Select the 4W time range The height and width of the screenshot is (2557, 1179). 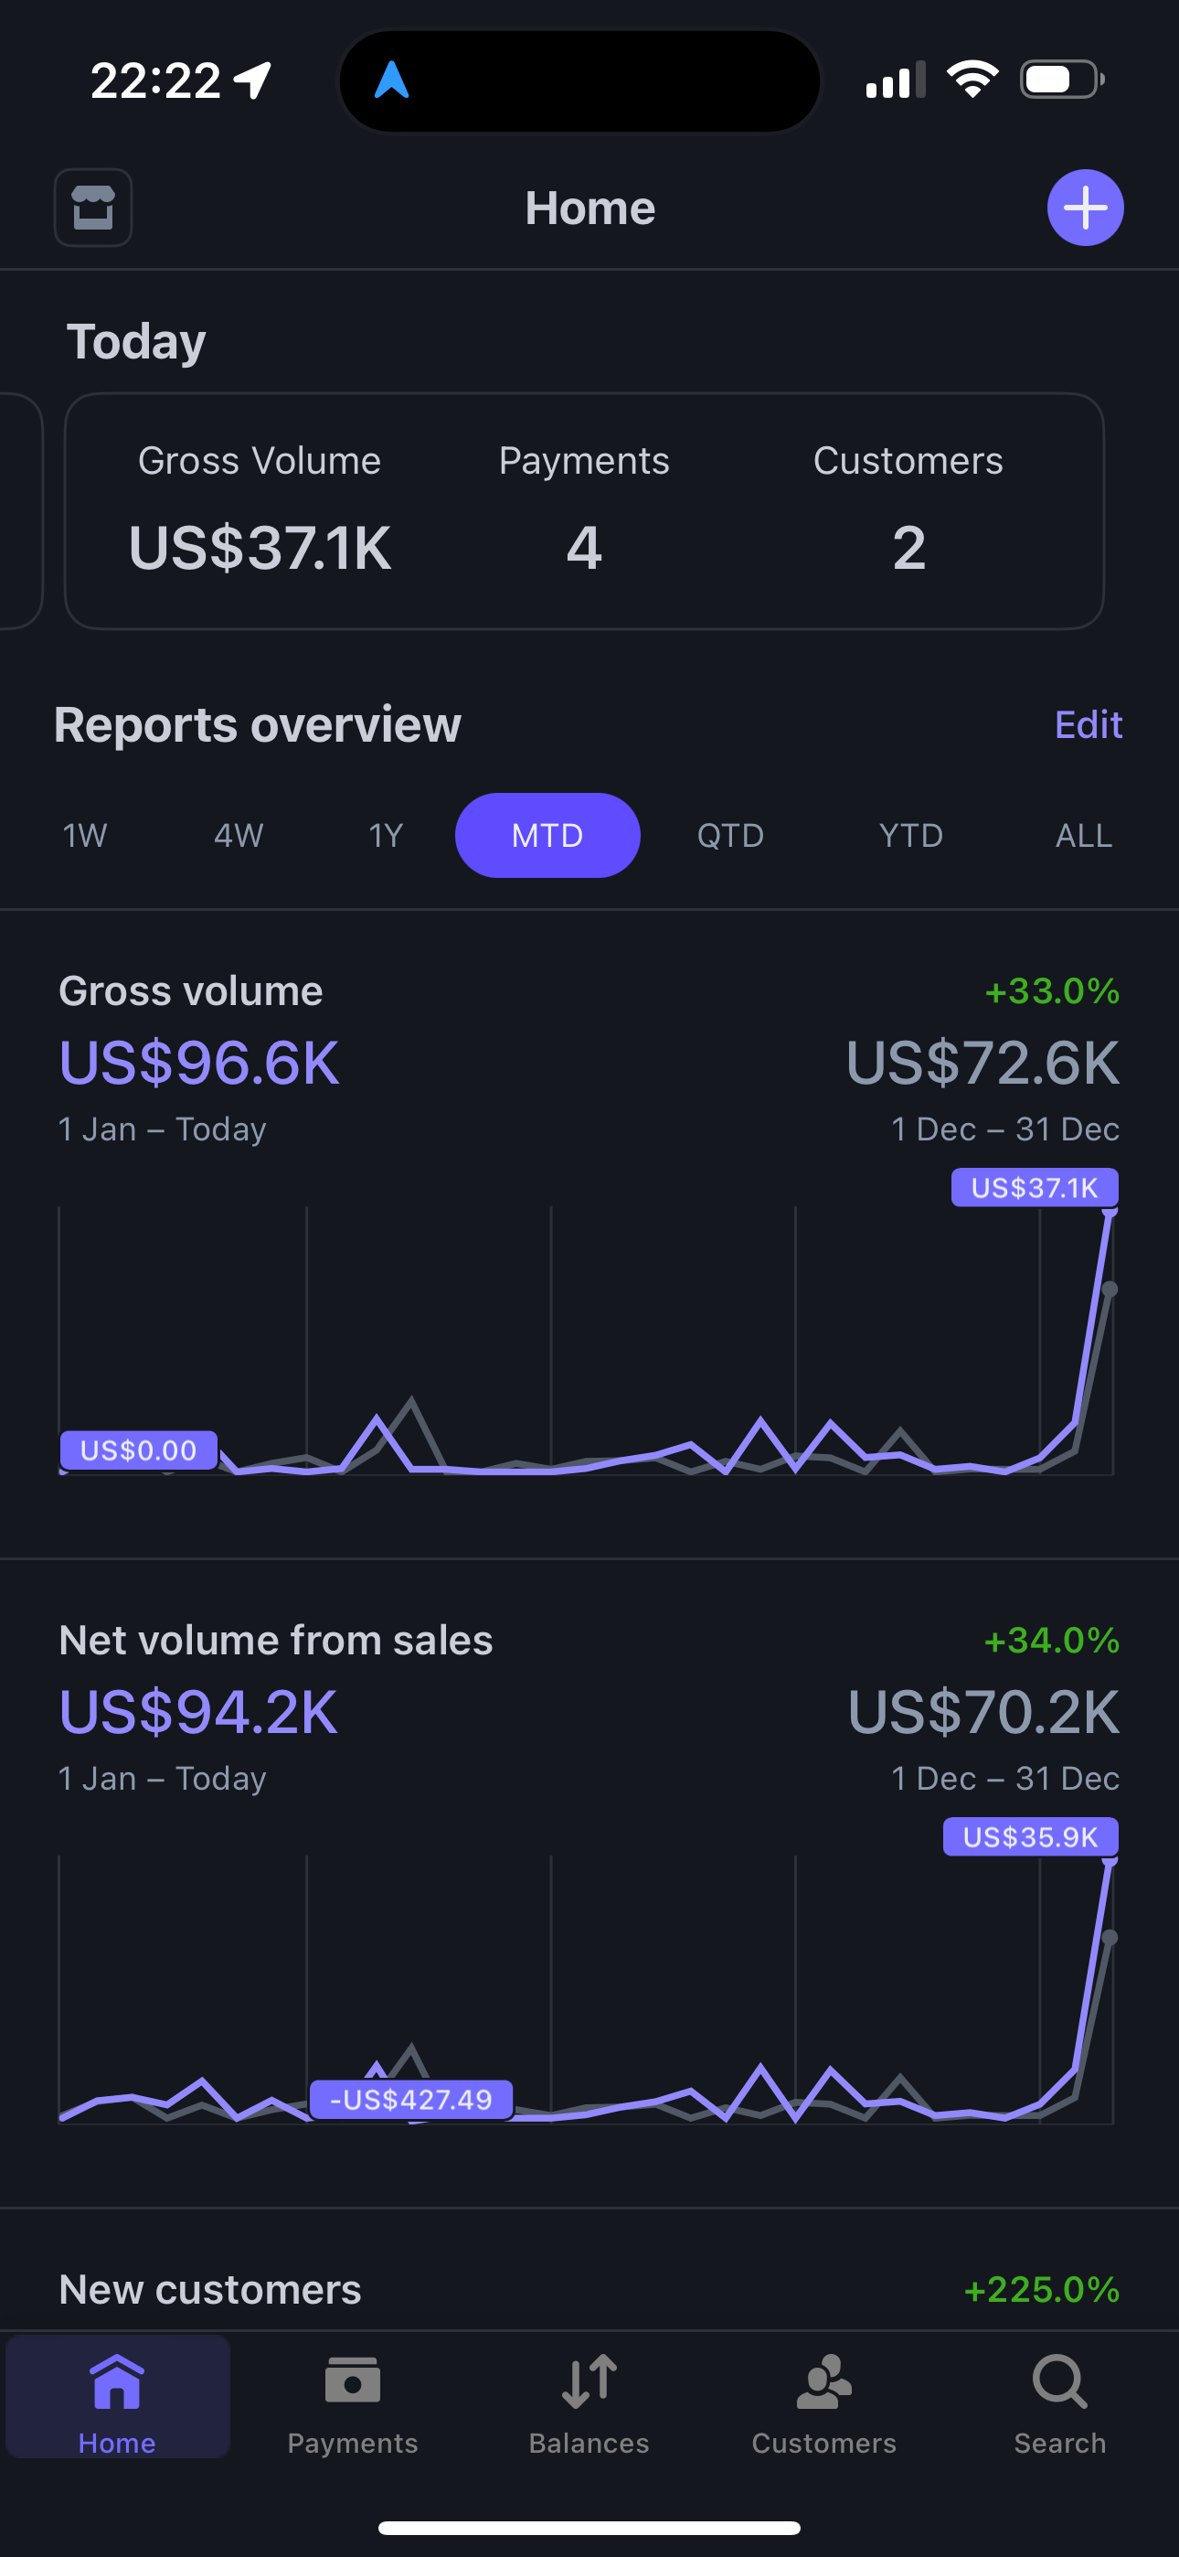239,835
